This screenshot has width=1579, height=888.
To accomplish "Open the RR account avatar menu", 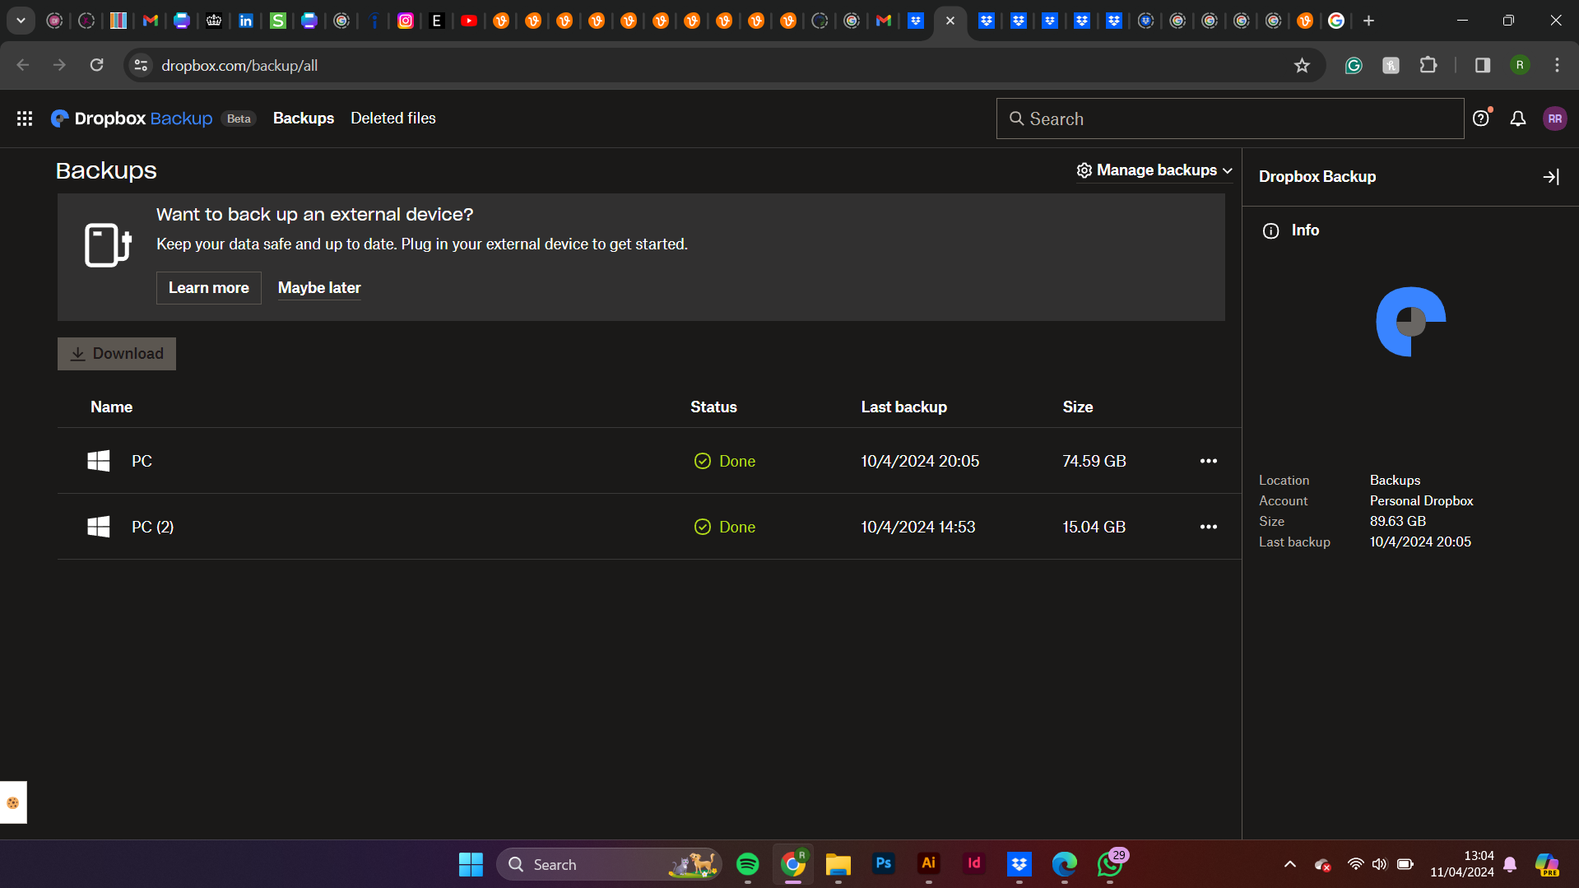I will click(x=1554, y=119).
